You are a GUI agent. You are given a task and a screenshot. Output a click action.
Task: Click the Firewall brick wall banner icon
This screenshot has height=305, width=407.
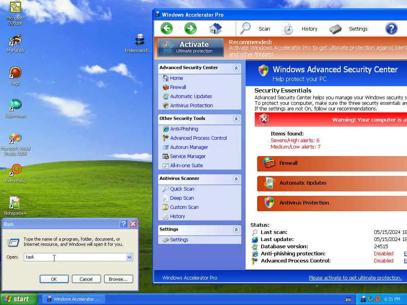click(x=269, y=163)
